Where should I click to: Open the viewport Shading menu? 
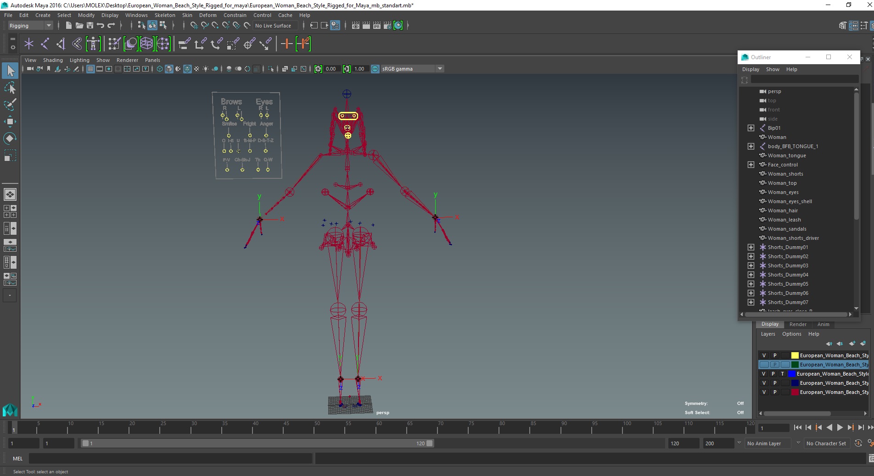(x=53, y=60)
